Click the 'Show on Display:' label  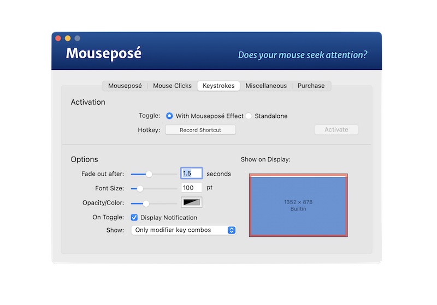265,159
